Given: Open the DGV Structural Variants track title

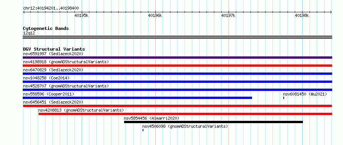Looking at the screenshot, I should (x=54, y=49).
